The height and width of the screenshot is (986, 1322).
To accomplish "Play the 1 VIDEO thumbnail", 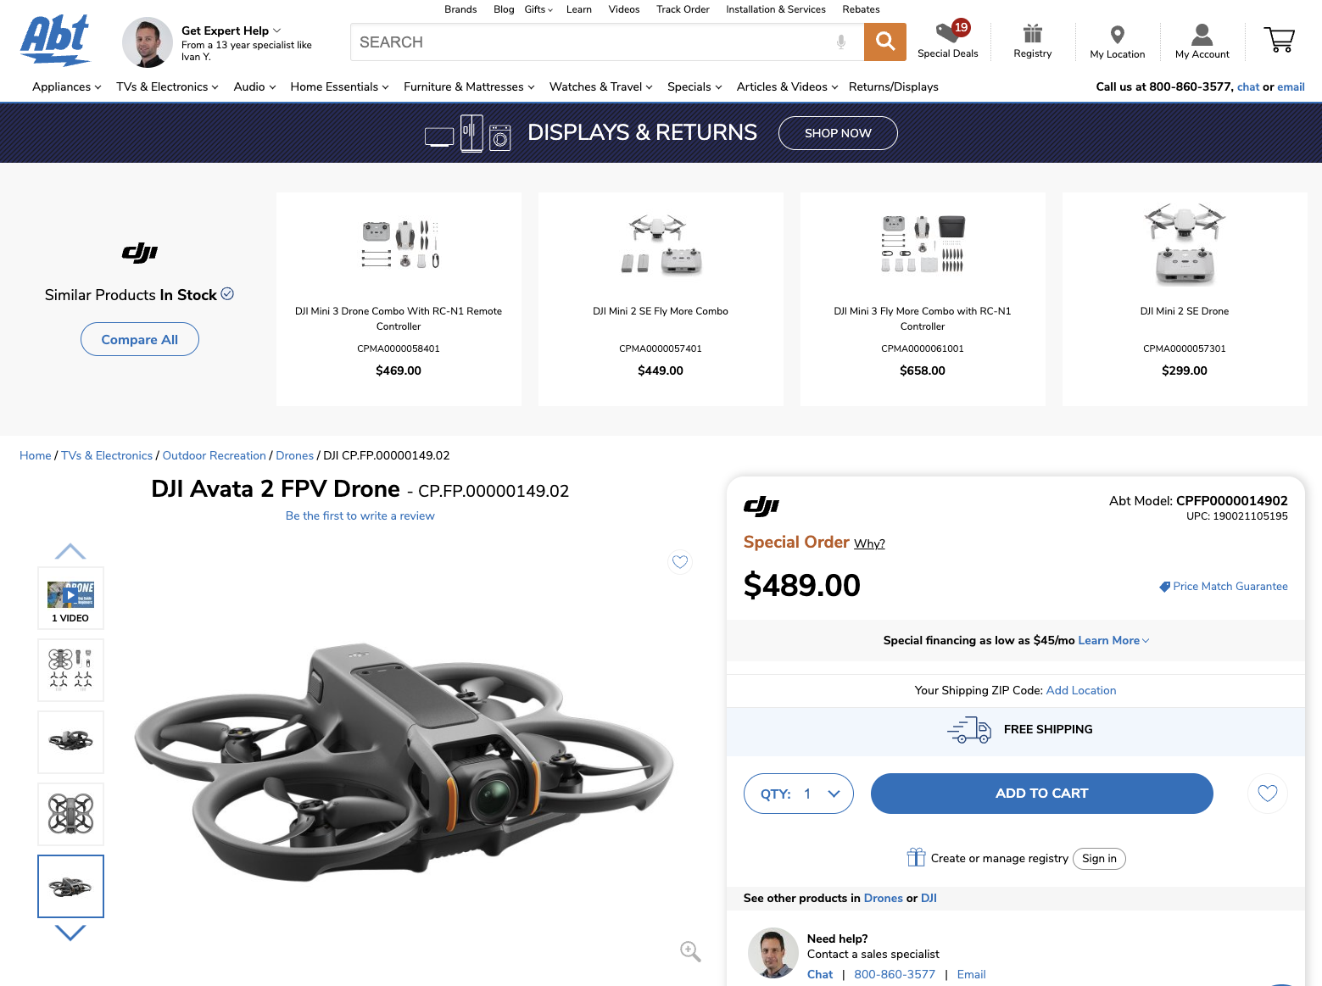I will pyautogui.click(x=70, y=598).
